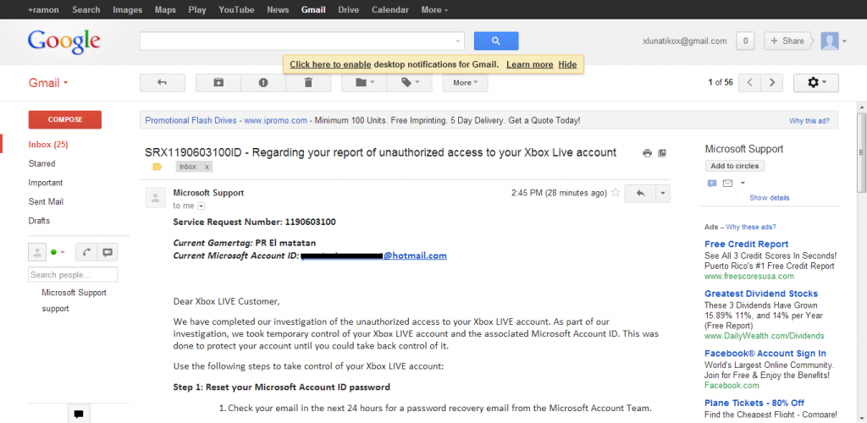
Task: Open the account avatar menu
Action: [x=834, y=41]
